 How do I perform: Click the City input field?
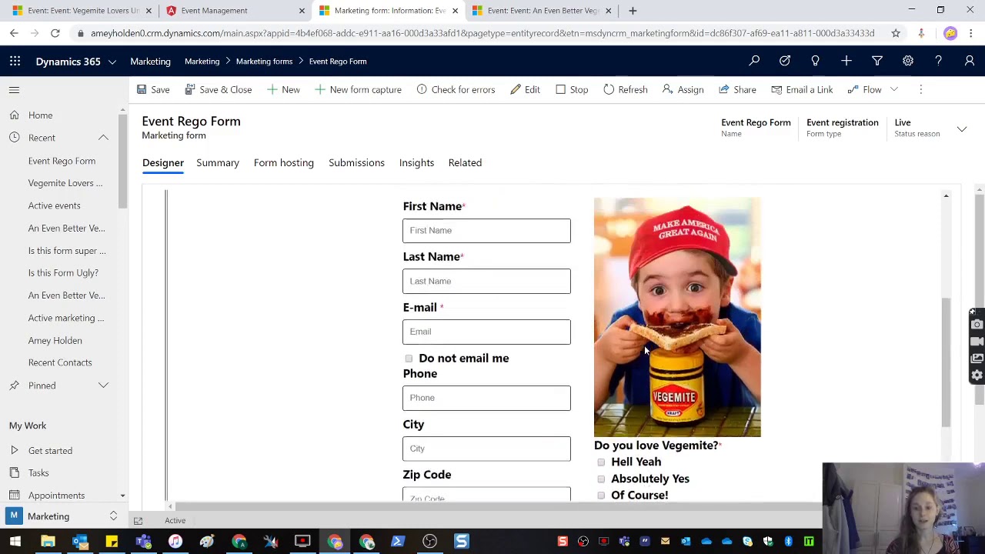click(x=486, y=449)
